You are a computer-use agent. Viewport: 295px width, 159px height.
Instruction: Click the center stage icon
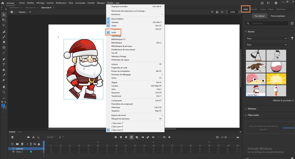point(212,12)
